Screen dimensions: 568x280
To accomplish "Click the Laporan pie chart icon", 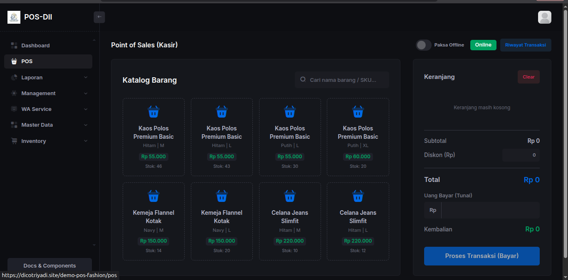I will coord(14,78).
